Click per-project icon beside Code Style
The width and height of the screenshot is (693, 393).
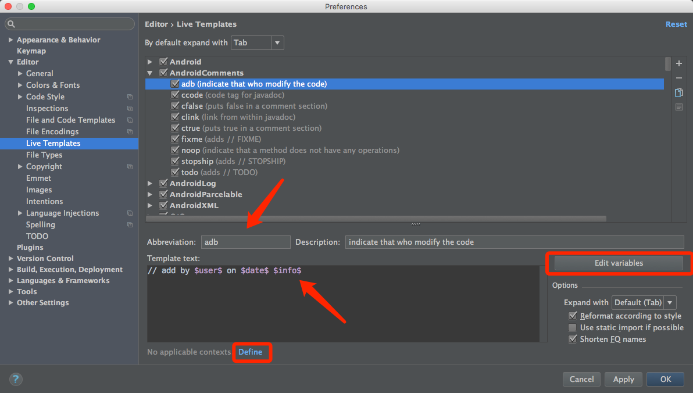pyautogui.click(x=130, y=97)
